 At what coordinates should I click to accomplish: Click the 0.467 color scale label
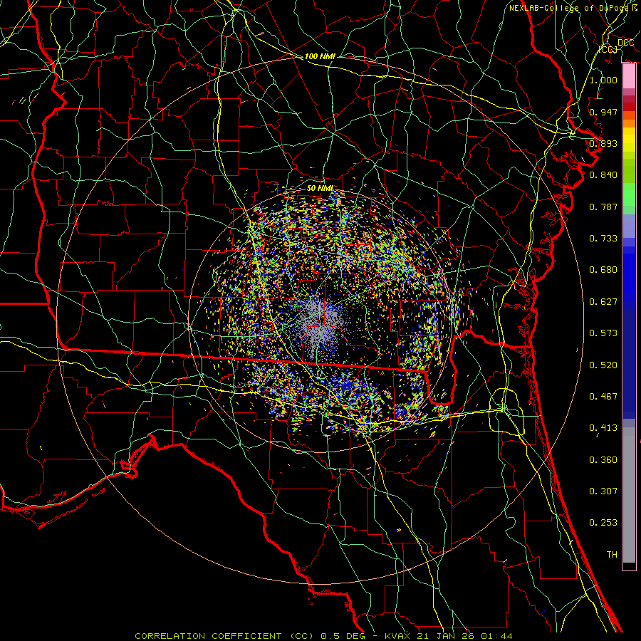point(603,396)
